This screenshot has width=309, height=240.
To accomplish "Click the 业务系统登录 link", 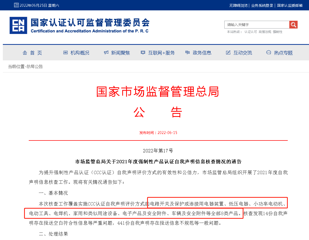I will click(262, 5).
